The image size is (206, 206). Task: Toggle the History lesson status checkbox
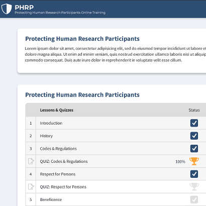click(194, 136)
